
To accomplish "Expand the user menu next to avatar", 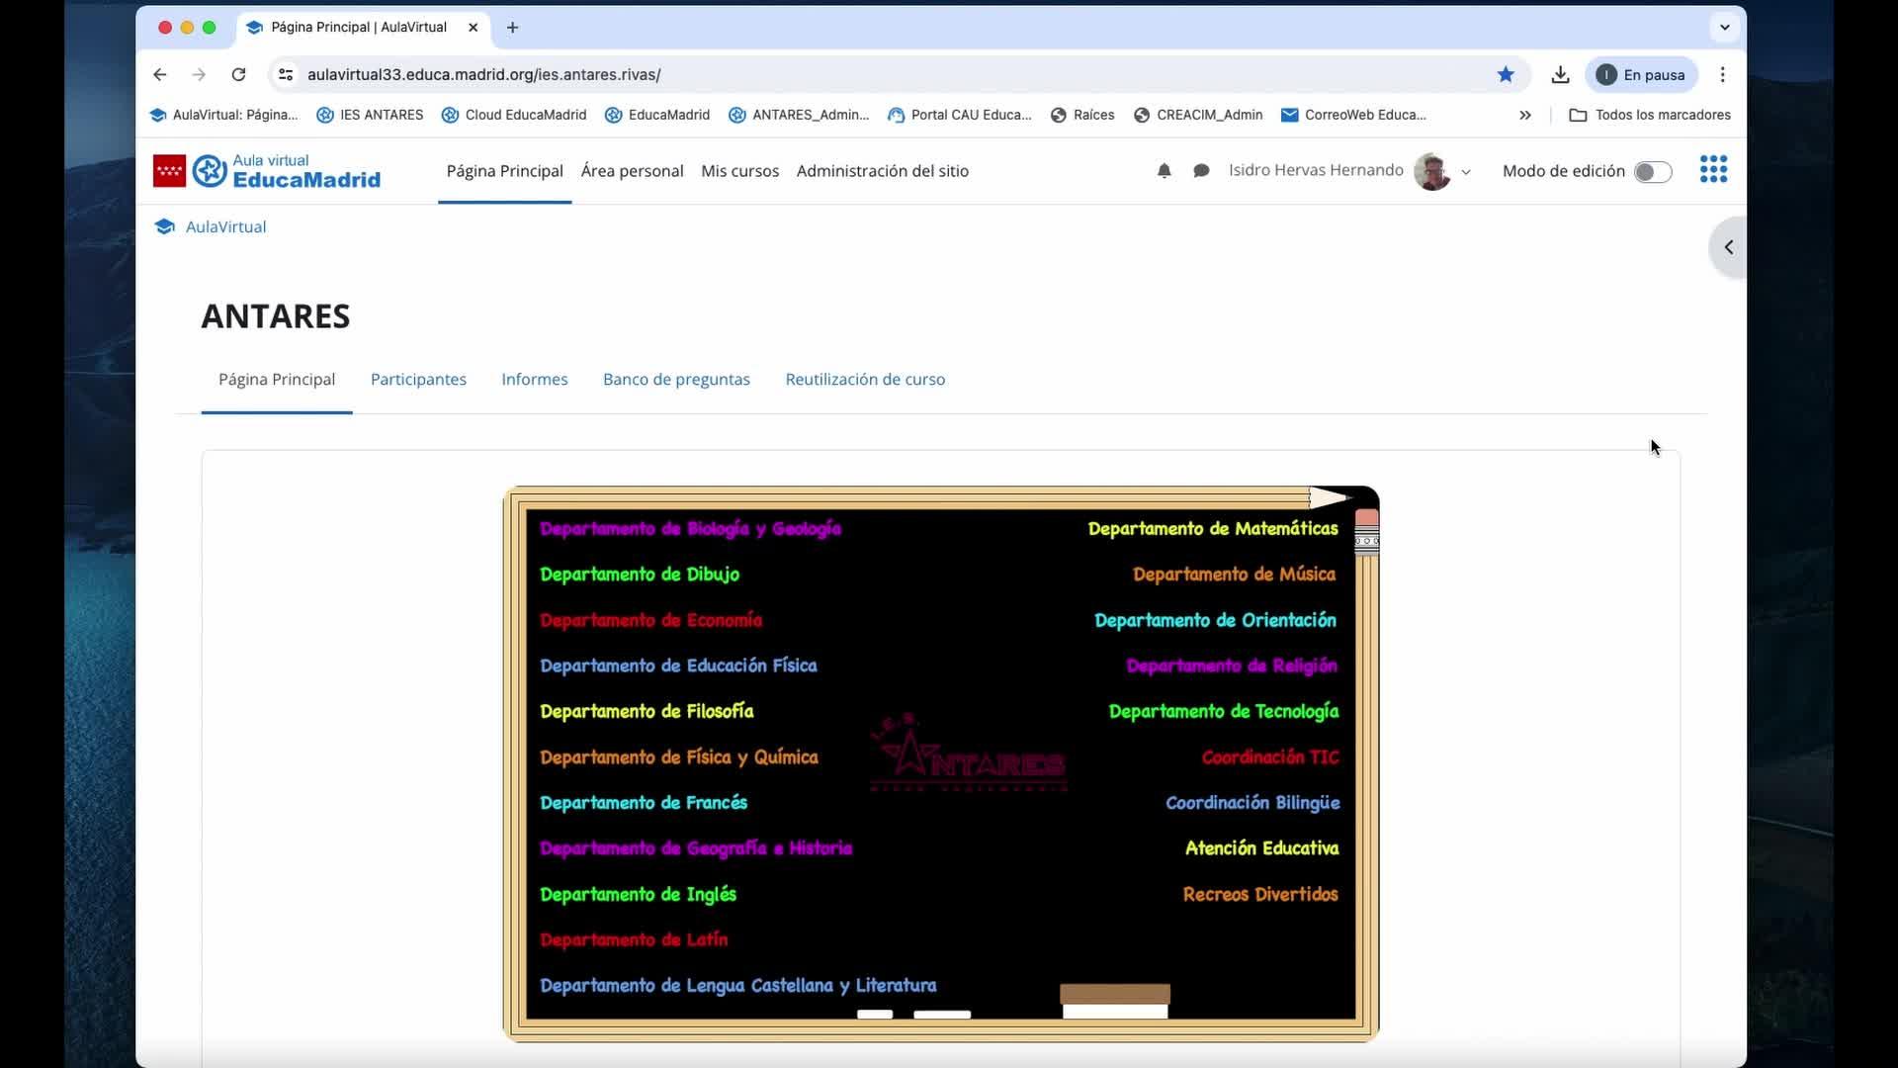I will [1466, 172].
